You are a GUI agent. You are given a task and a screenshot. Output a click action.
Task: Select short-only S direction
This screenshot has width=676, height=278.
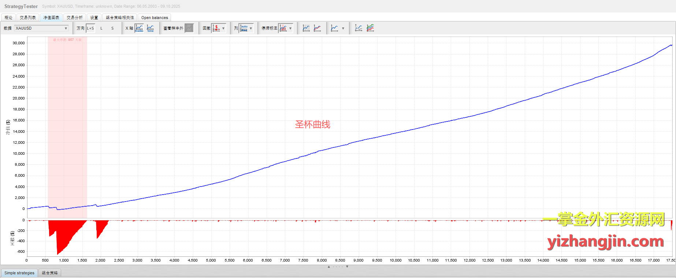(112, 28)
